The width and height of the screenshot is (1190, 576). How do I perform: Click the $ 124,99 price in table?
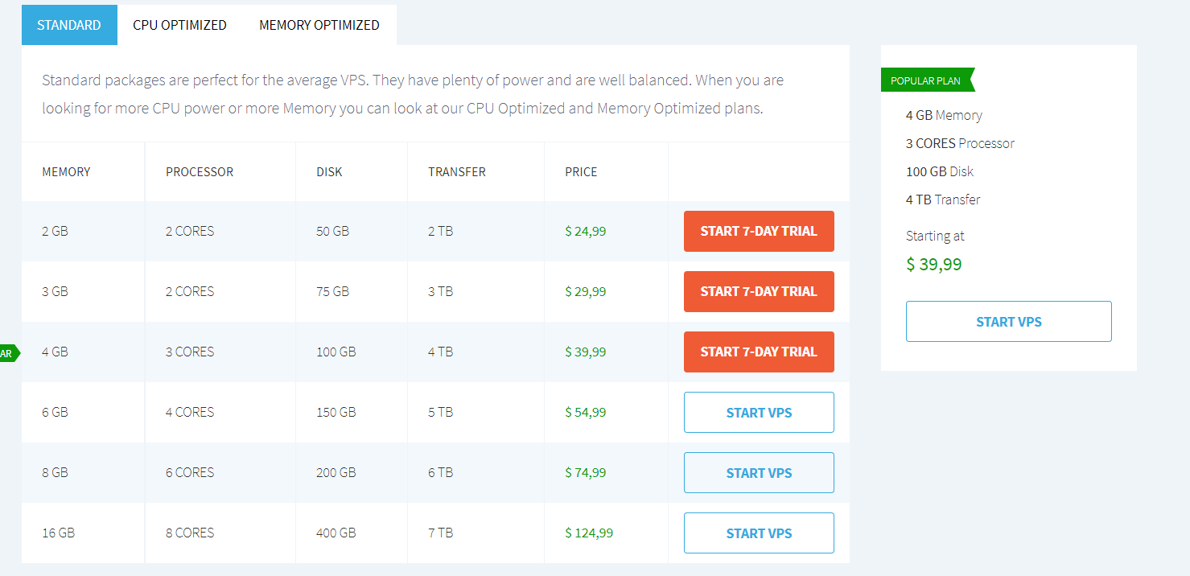[x=589, y=533]
